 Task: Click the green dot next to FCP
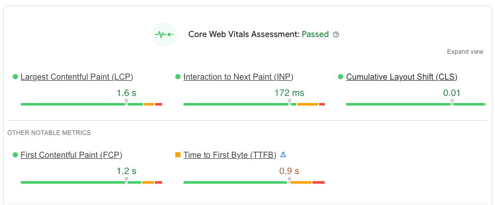tap(15, 155)
